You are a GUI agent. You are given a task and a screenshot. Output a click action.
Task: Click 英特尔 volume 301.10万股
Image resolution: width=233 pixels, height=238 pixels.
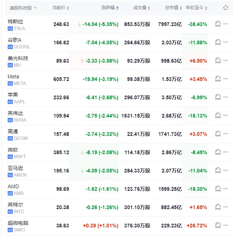tap(137, 207)
